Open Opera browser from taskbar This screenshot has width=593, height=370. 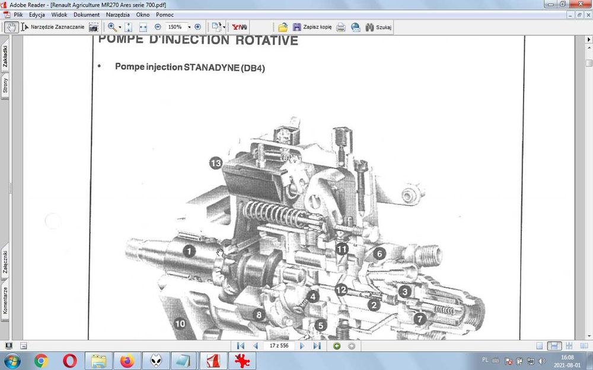point(70,361)
